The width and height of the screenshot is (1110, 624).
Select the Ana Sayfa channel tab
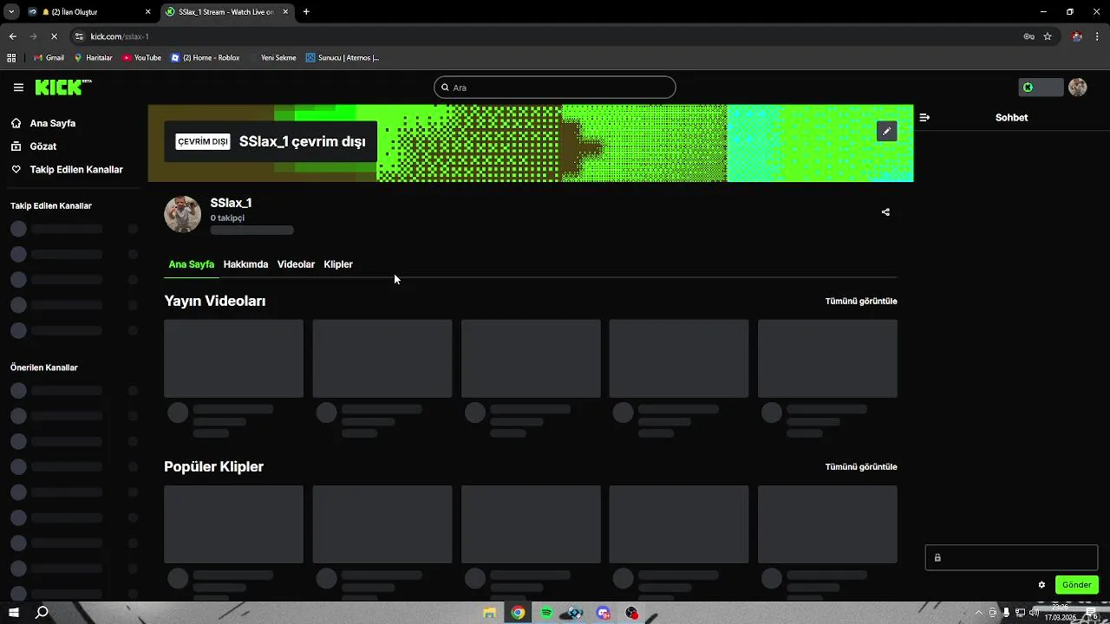[191, 264]
